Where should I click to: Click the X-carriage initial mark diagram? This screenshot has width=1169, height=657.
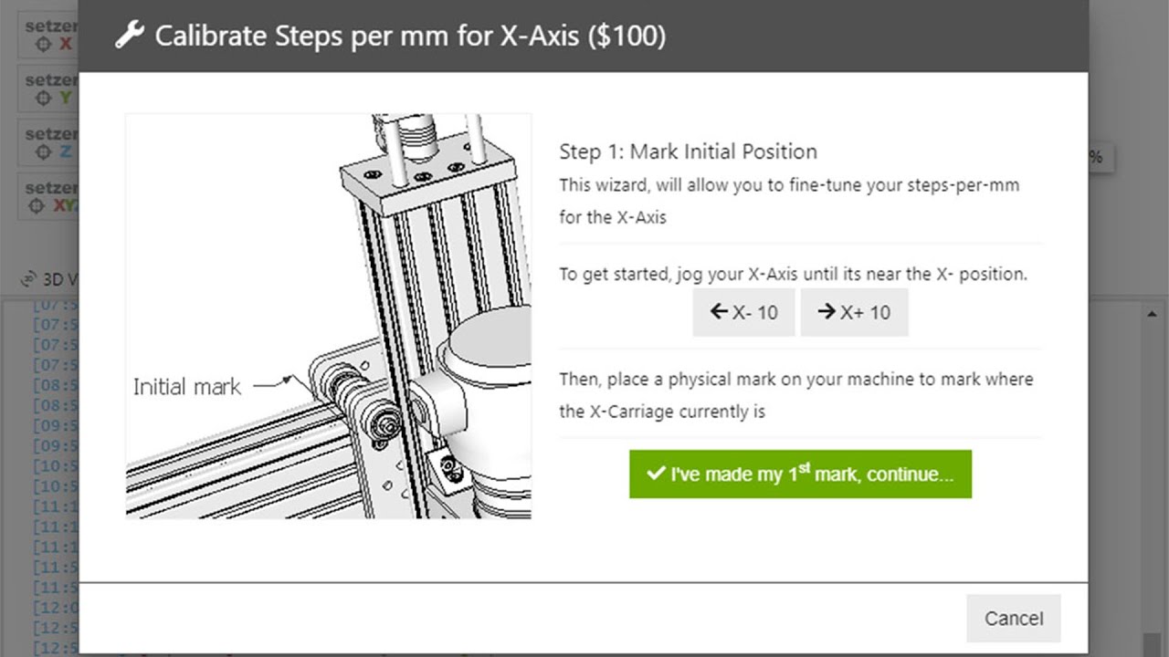pos(328,316)
